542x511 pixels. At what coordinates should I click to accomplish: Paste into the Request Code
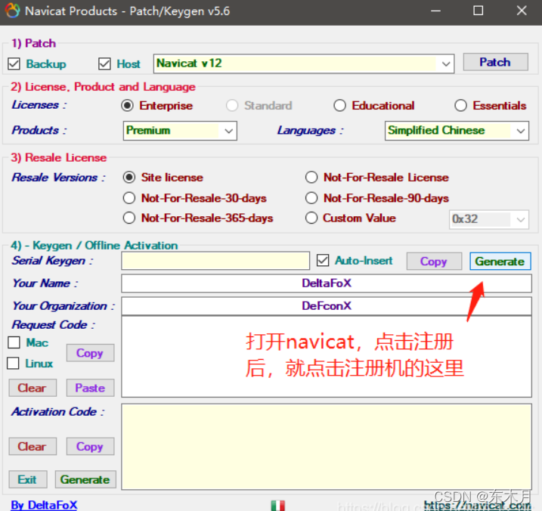pos(90,388)
